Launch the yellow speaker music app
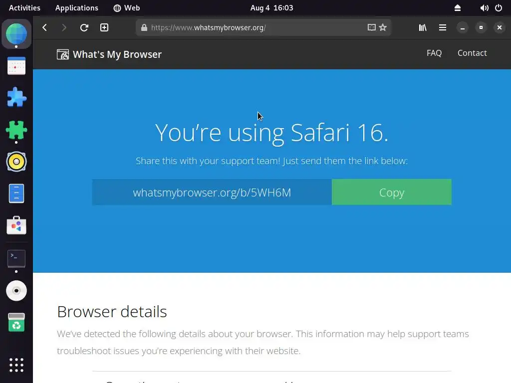The width and height of the screenshot is (511, 383). pos(16,162)
